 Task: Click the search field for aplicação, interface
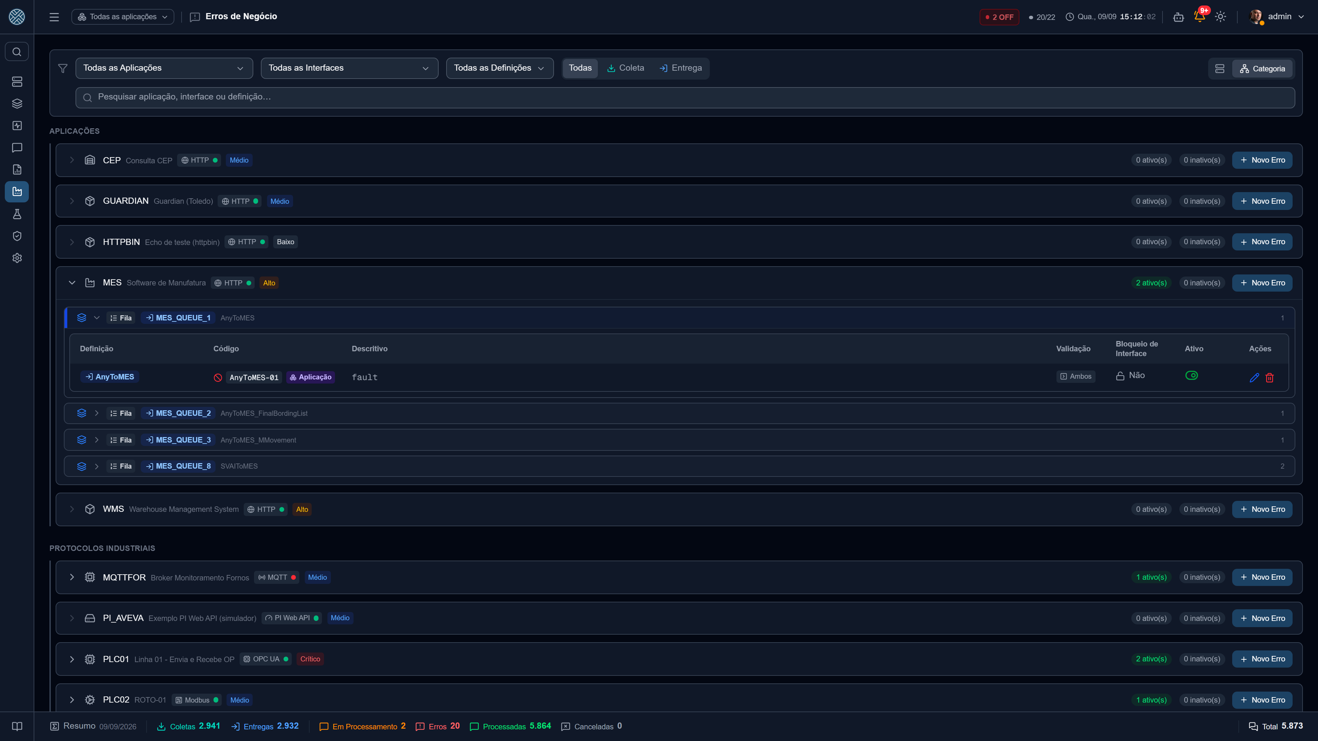point(685,97)
